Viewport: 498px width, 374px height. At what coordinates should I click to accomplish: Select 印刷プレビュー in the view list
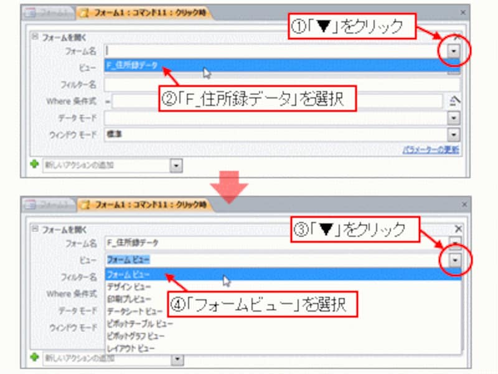283,299
